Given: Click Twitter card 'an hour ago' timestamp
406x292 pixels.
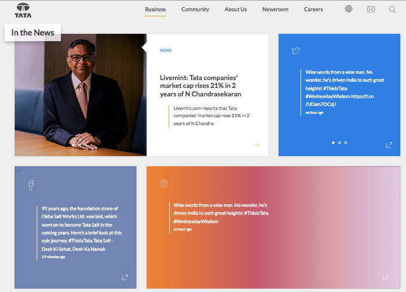Looking at the screenshot, I should (x=314, y=113).
